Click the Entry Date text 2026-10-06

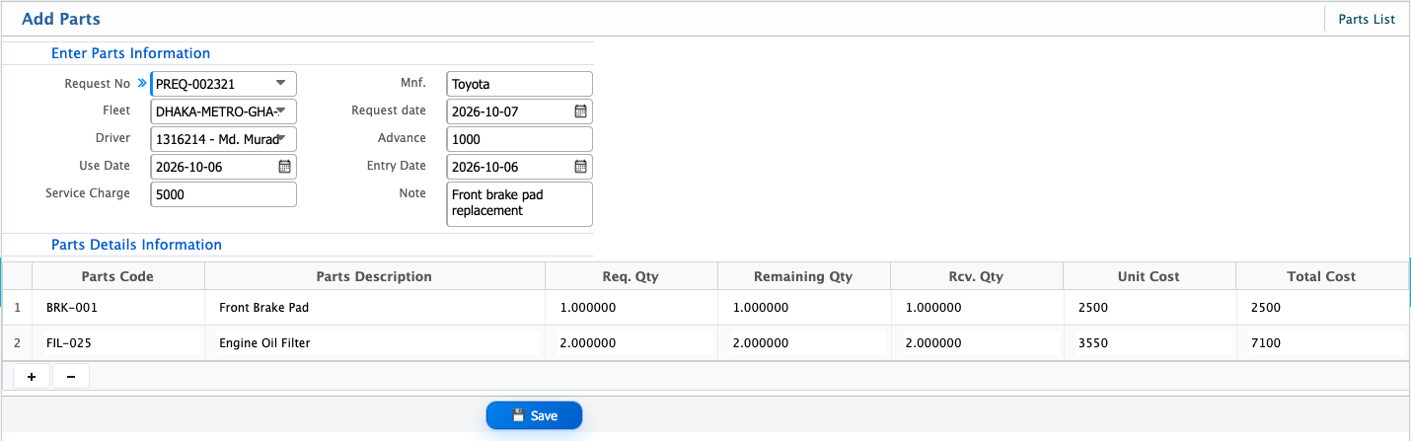485,167
